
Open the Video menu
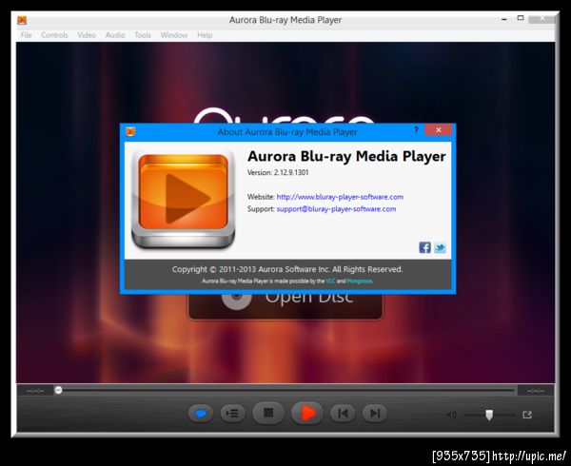(x=87, y=35)
